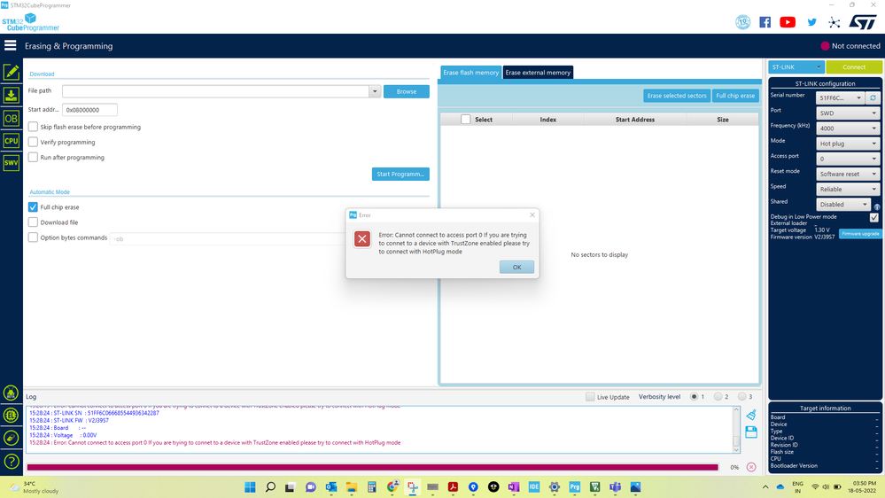Open the external loader EL icon
Image resolution: width=885 pixels, height=498 pixels.
(x=11, y=415)
